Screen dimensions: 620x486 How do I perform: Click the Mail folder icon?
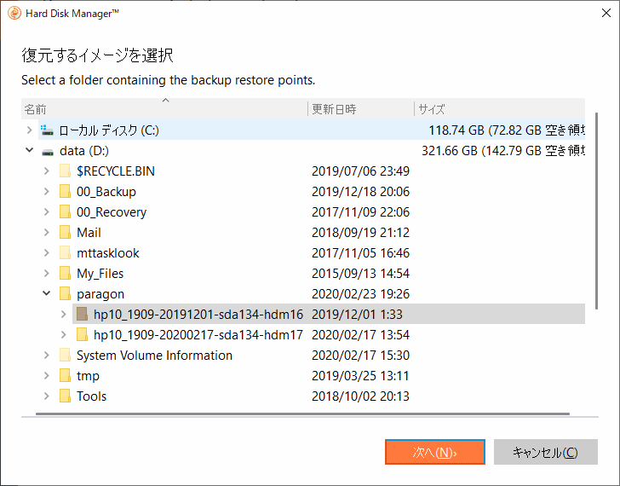tap(65, 233)
